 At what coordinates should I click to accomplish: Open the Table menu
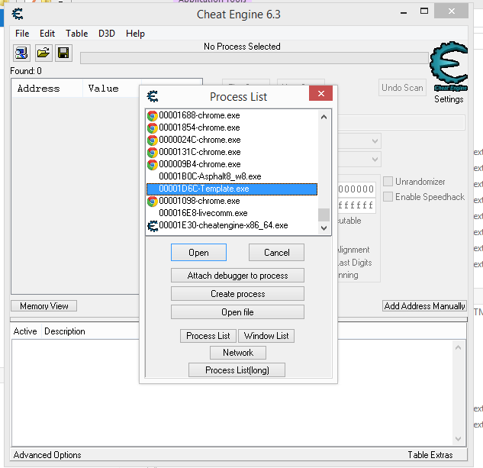tap(77, 34)
